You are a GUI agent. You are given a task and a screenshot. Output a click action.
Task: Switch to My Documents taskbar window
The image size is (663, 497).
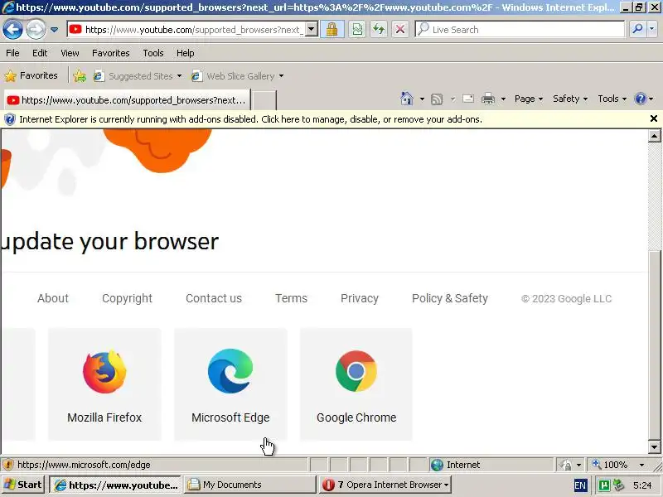pyautogui.click(x=250, y=485)
